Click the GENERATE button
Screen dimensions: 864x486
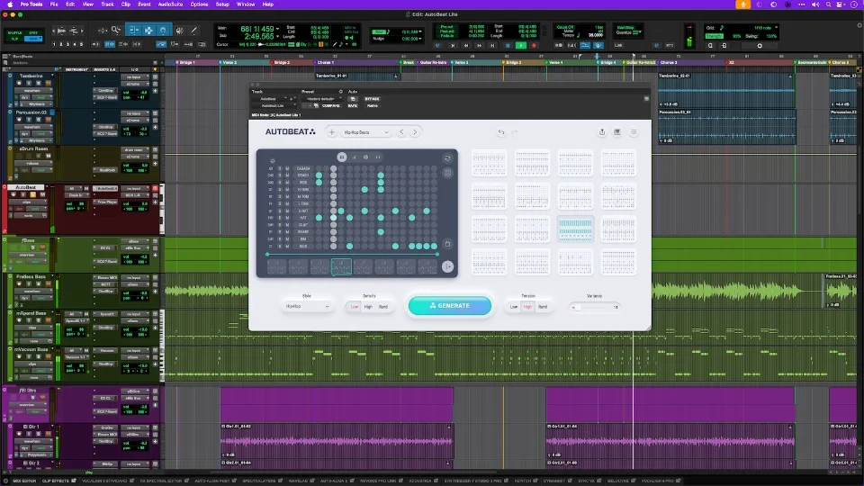(450, 306)
